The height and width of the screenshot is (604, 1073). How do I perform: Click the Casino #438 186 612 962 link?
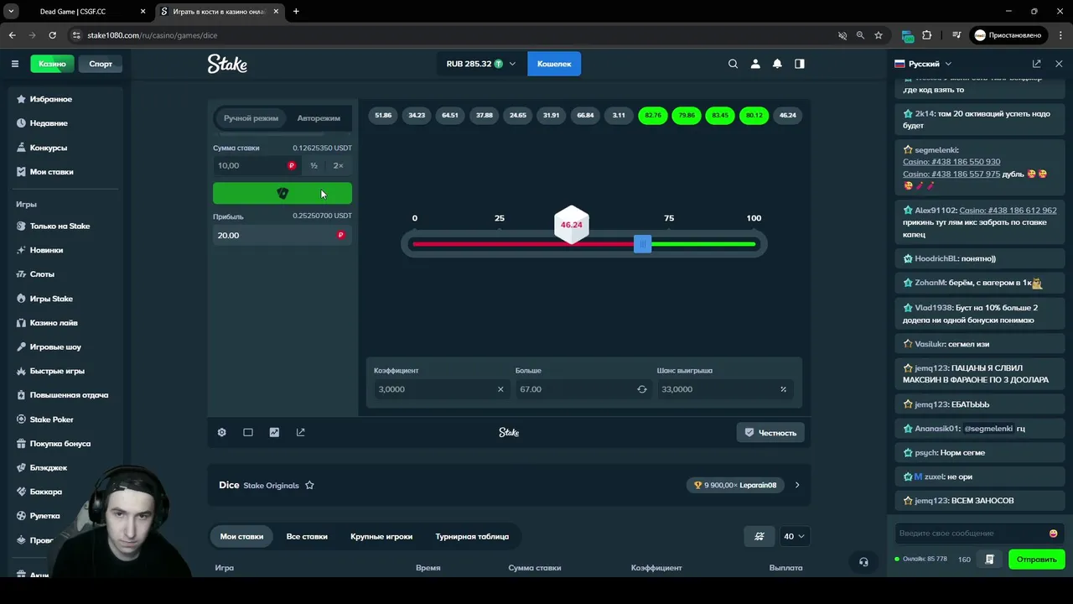pos(1008,211)
